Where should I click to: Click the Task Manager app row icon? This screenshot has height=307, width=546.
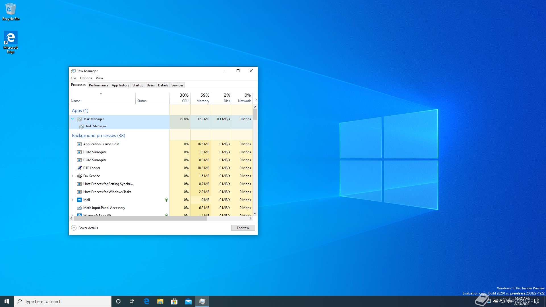[79, 119]
